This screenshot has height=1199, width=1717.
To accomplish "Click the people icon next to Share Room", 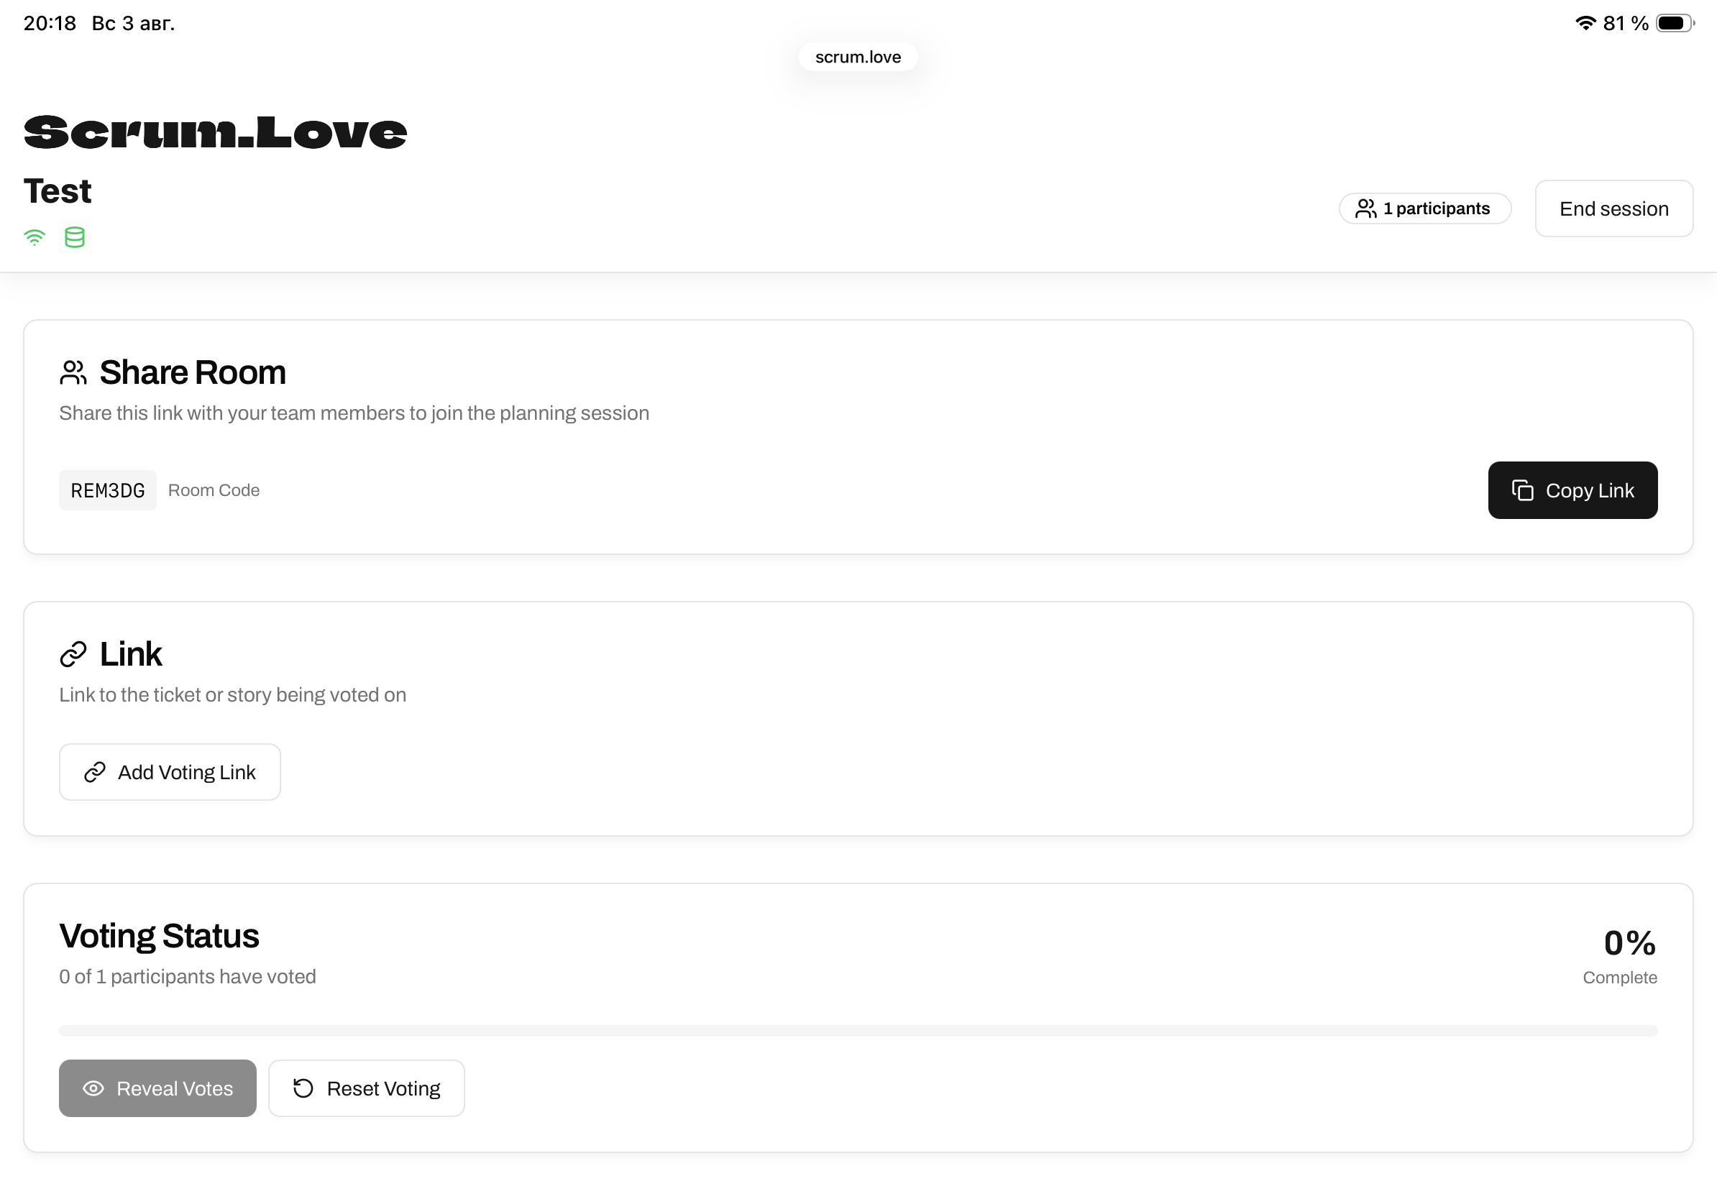I will (x=73, y=372).
